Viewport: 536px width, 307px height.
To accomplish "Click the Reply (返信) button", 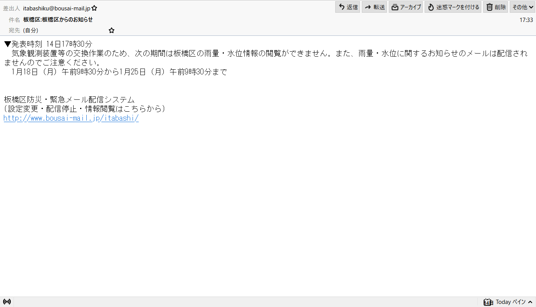I will click(347, 7).
